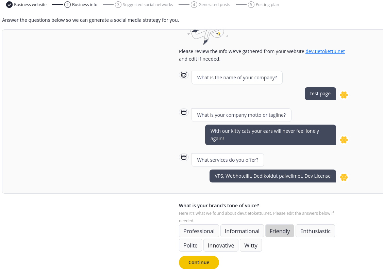Select the Professional tone of voice

[199, 231]
